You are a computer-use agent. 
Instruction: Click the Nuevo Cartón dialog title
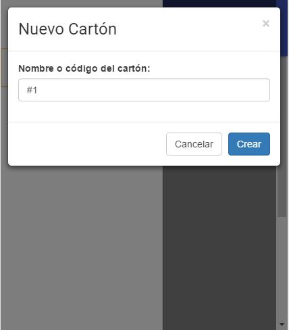click(x=68, y=29)
